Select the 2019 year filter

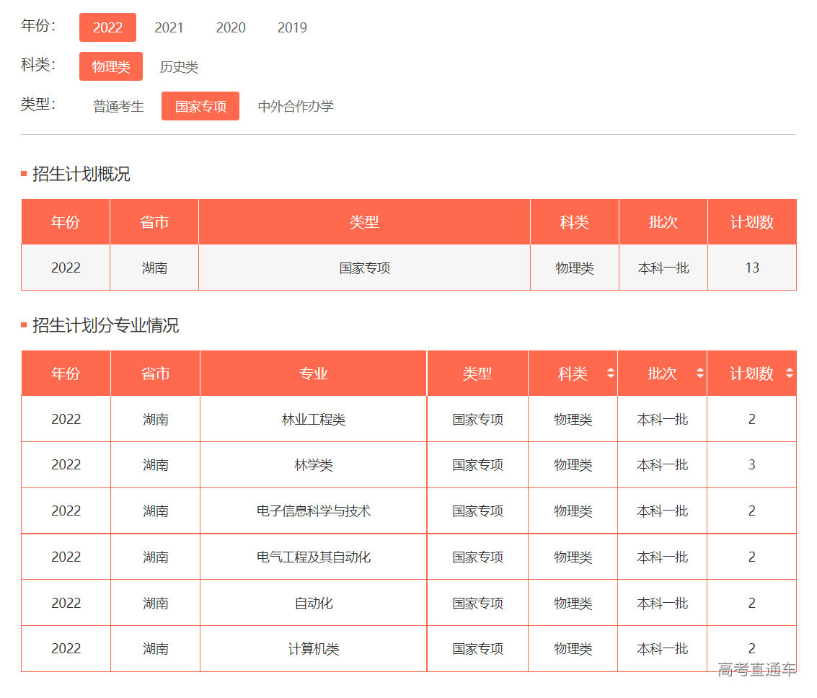pyautogui.click(x=291, y=27)
